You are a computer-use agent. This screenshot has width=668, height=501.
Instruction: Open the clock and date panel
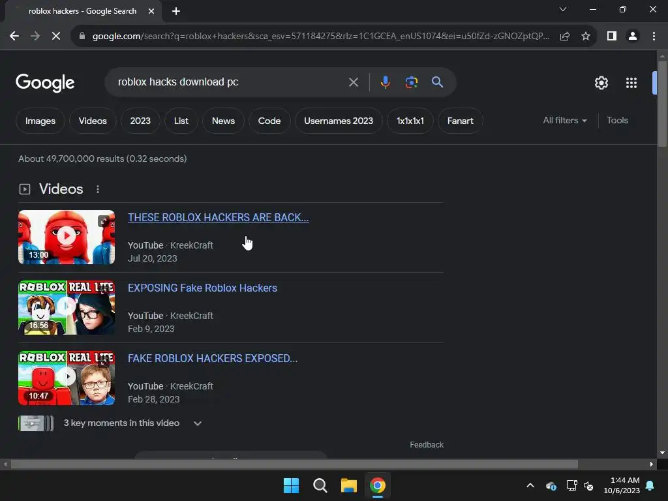[622, 485]
